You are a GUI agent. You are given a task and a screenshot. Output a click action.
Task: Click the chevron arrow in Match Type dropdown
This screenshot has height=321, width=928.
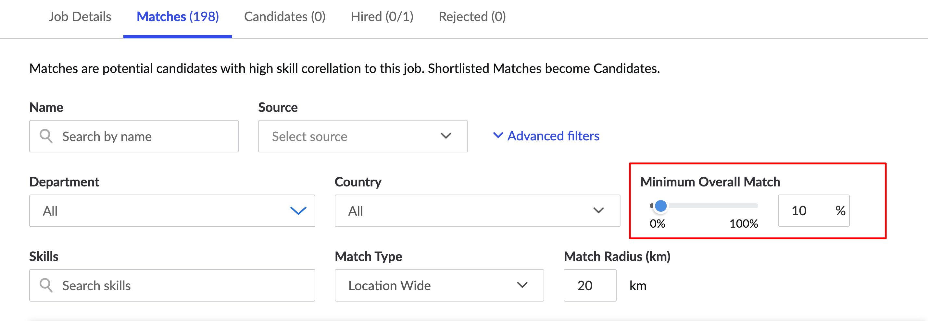[522, 285]
